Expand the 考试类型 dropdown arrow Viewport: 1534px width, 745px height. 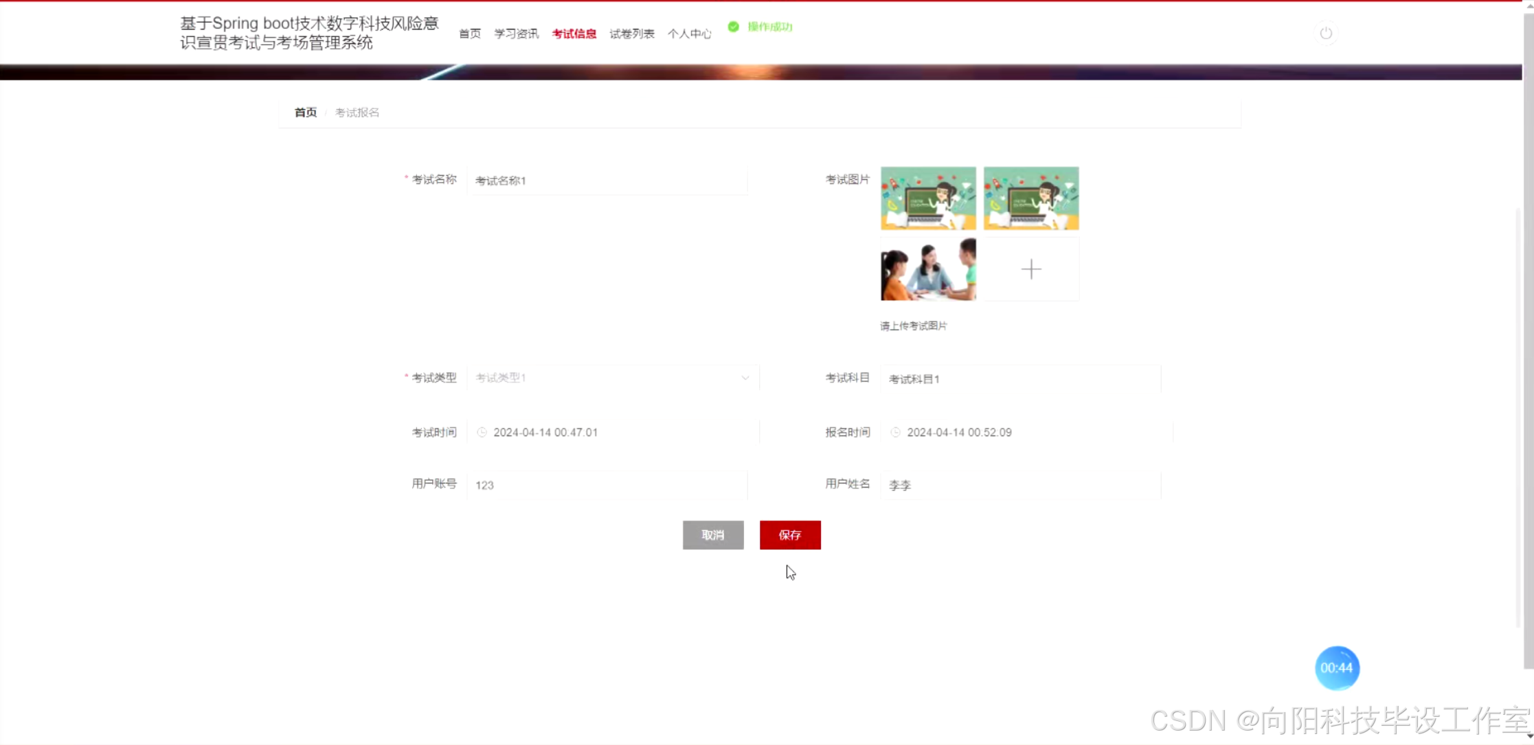tap(745, 378)
